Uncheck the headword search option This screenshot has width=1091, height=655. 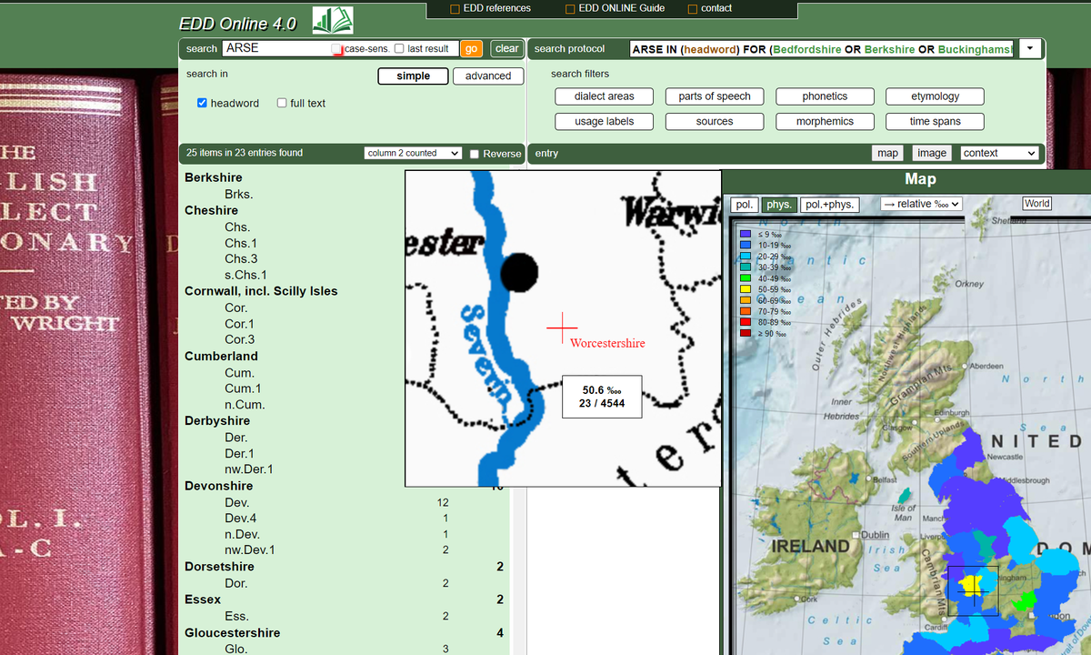(202, 103)
